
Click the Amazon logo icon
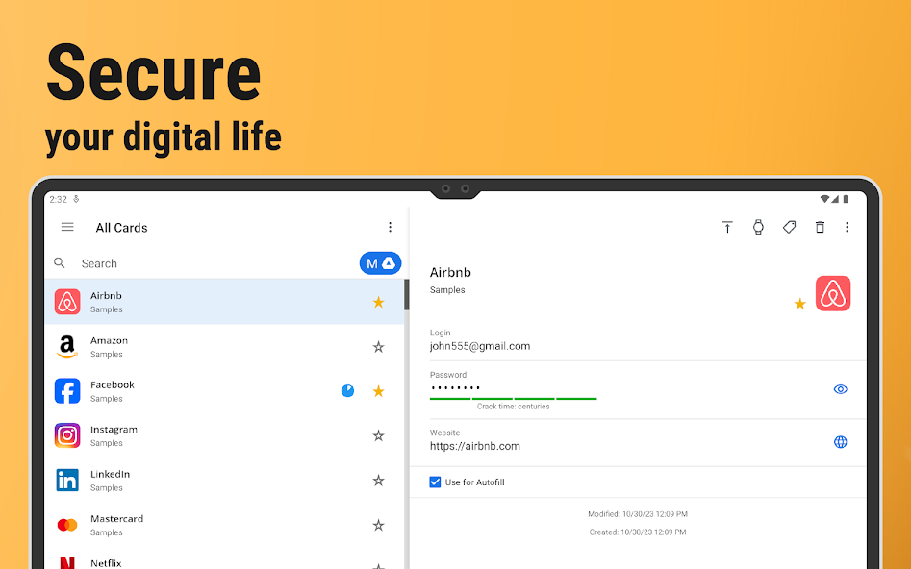67,347
